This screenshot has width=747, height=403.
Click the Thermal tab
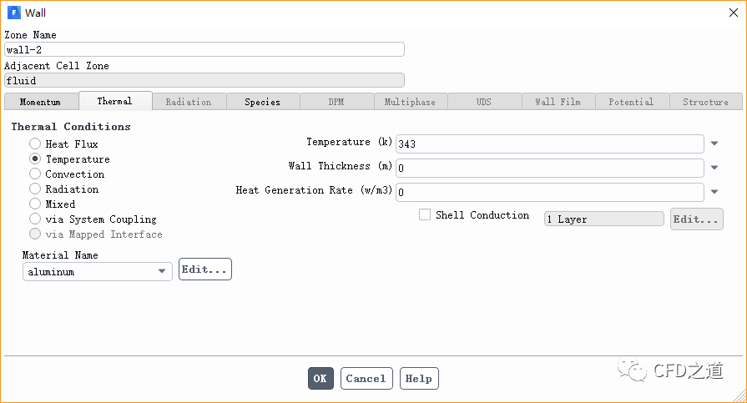pyautogui.click(x=114, y=102)
